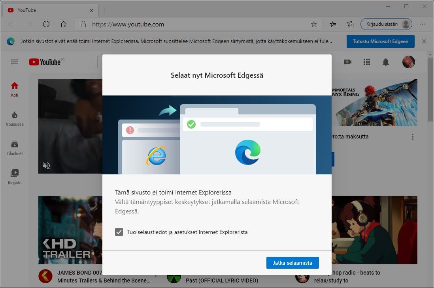The width and height of the screenshot is (434, 288).
Task: Click the lock icon in address bar
Action: point(83,24)
